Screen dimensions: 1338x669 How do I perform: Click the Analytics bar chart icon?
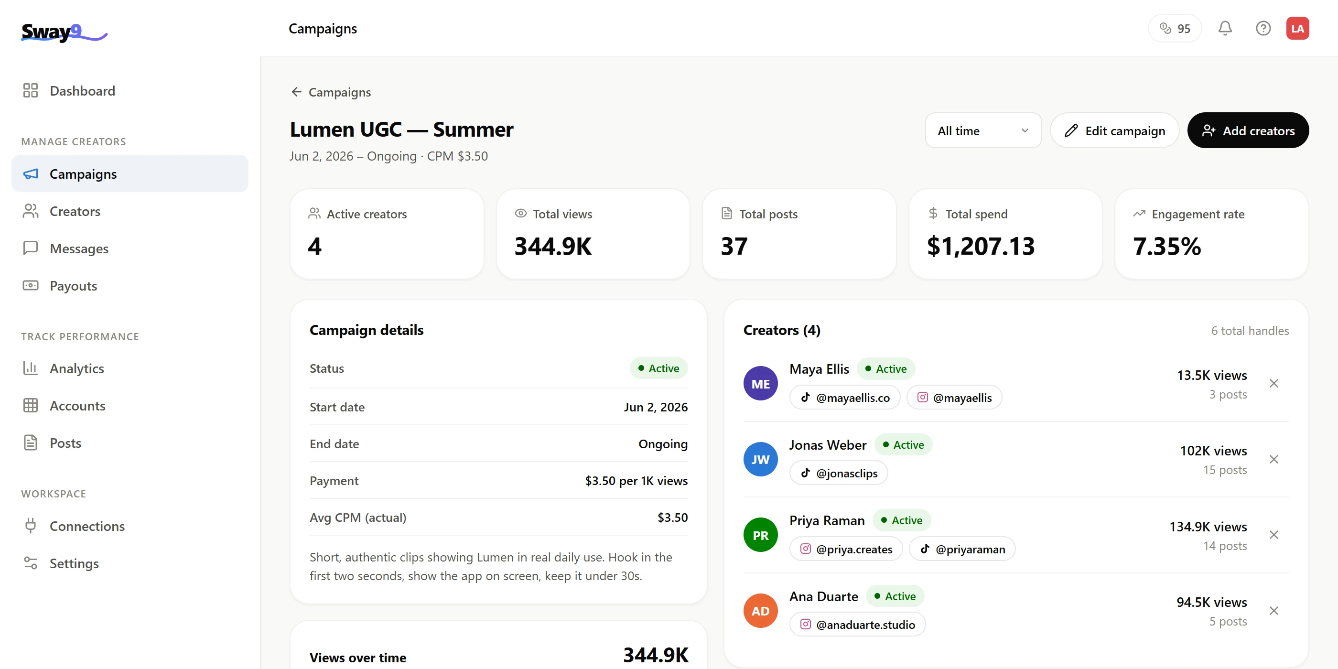(x=31, y=368)
